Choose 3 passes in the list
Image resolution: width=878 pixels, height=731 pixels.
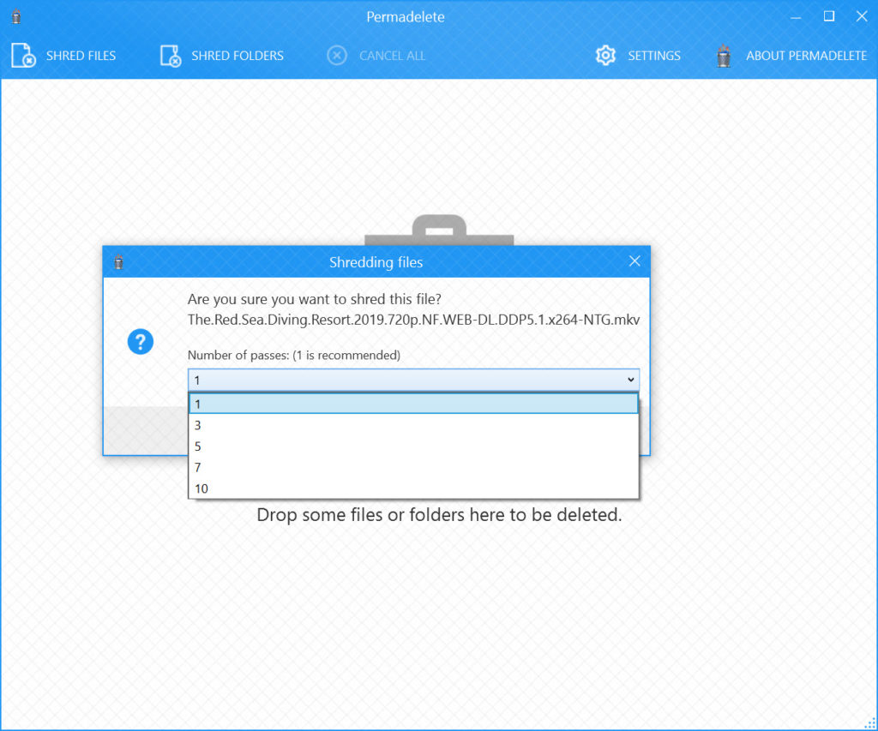pos(413,425)
